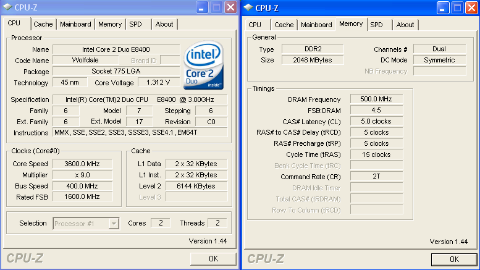Image resolution: width=480 pixels, height=270 pixels.
Task: Click the Core Voltage value 1.312 V
Action: point(158,82)
